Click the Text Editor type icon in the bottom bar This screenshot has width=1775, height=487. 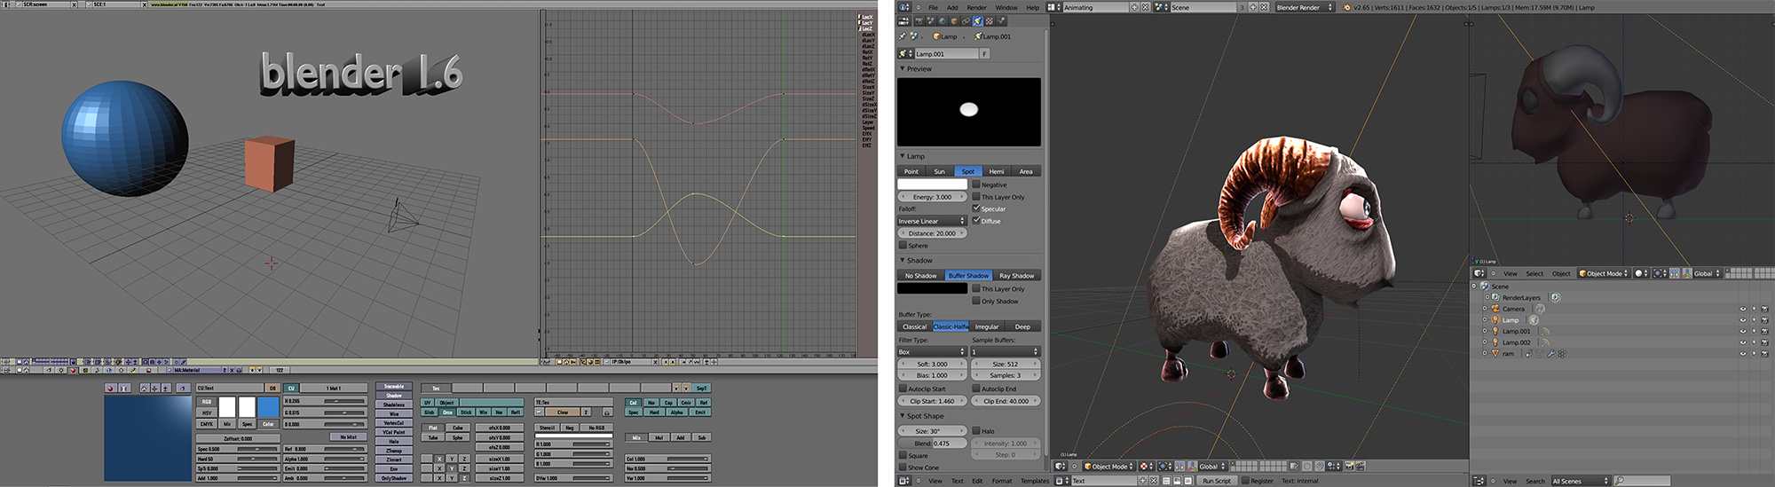[x=903, y=480]
